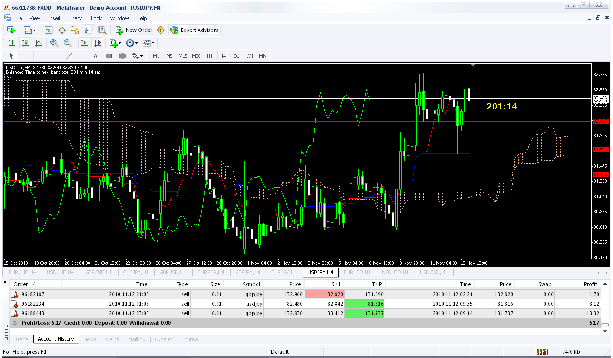The image size is (613, 358).
Task: Close the Terminal panel with x
Action: (x=5, y=282)
